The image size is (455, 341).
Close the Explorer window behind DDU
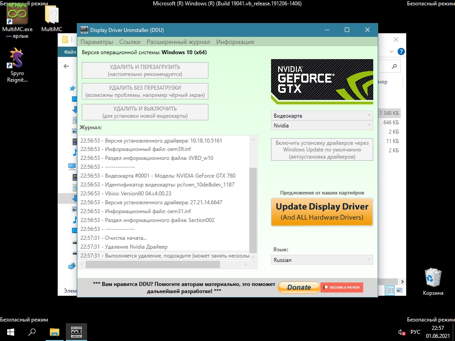click(396, 40)
